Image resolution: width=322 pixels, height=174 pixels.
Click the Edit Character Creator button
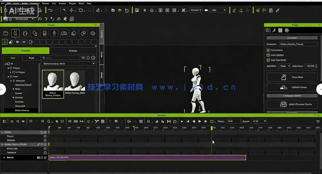[x=292, y=104]
